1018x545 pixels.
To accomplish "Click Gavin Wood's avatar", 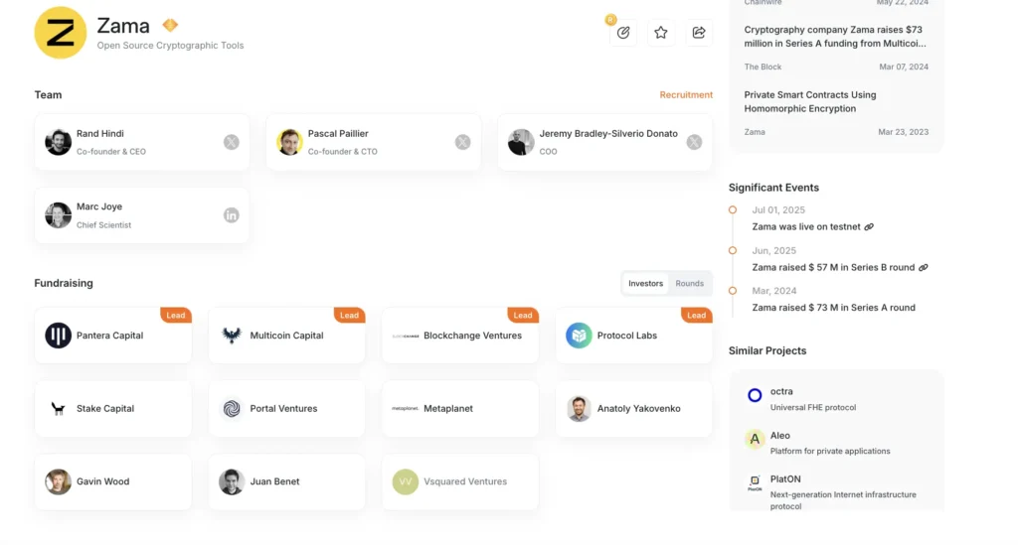I will 58,482.
